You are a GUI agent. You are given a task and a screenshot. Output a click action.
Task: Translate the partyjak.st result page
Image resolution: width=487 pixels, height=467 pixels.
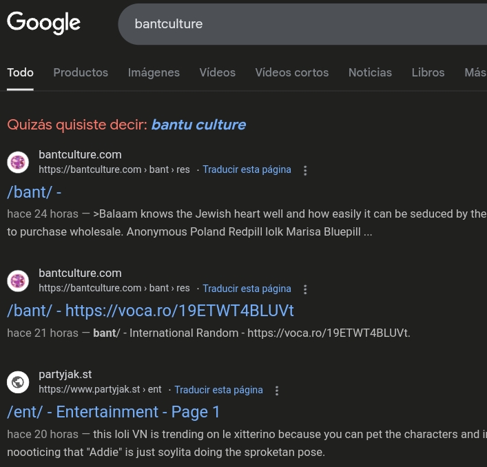coord(218,390)
